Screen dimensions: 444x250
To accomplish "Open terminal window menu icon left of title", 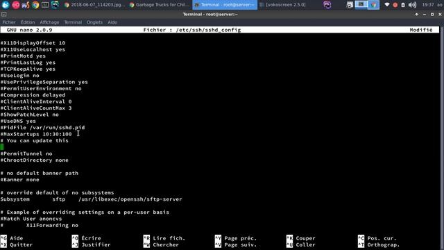I will pyautogui.click(x=3, y=14).
